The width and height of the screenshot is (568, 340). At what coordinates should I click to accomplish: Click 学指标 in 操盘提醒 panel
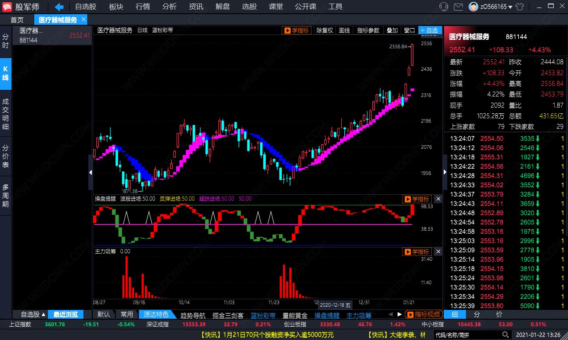(416, 199)
